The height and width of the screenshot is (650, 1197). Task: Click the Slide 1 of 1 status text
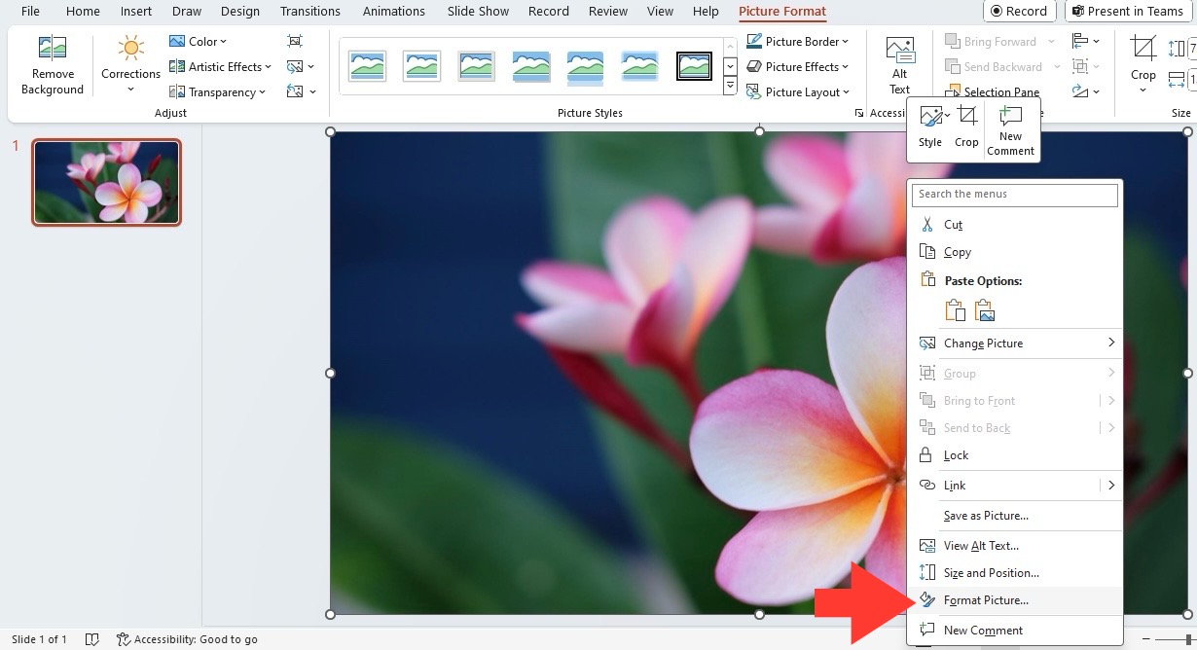point(39,639)
